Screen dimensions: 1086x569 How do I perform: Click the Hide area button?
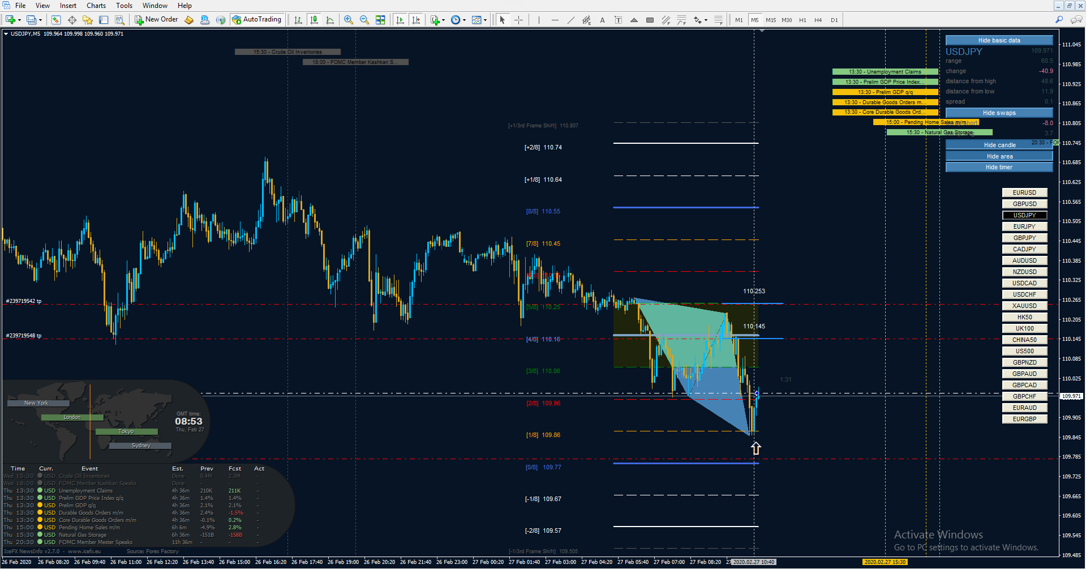click(999, 156)
